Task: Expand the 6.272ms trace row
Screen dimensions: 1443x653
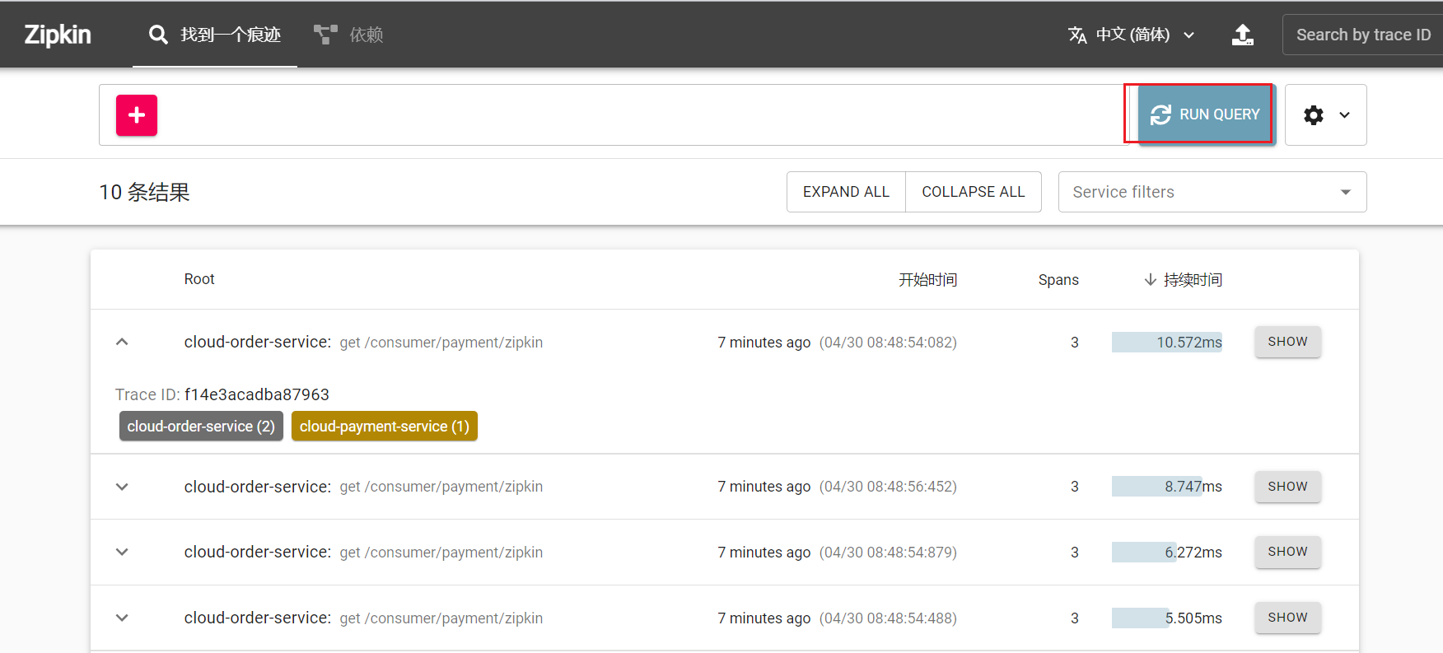Action: [122, 552]
